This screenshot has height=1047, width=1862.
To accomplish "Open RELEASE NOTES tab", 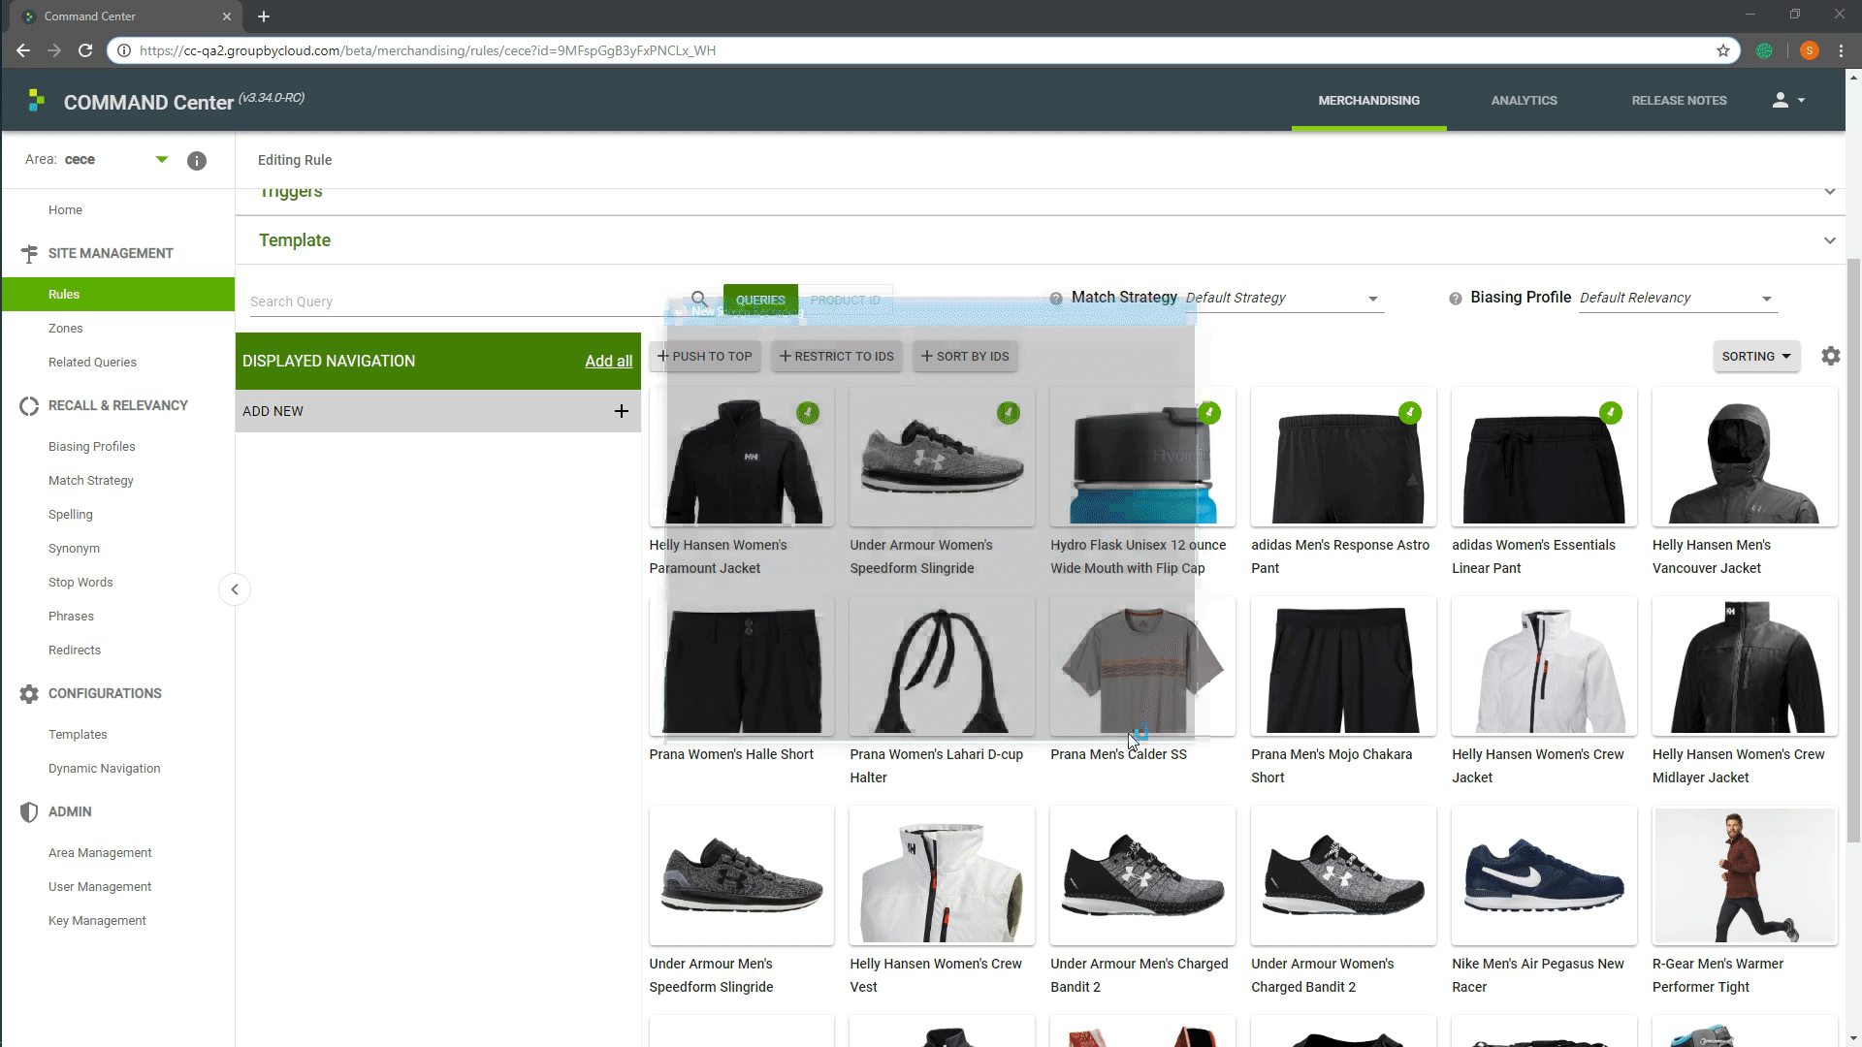I will click(1679, 101).
